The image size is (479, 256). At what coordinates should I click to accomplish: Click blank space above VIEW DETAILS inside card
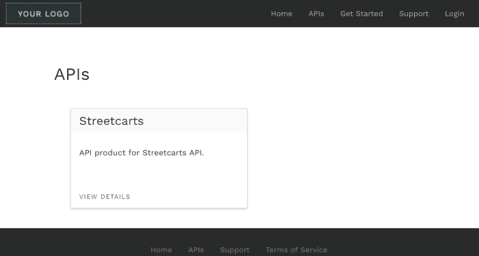(x=159, y=175)
